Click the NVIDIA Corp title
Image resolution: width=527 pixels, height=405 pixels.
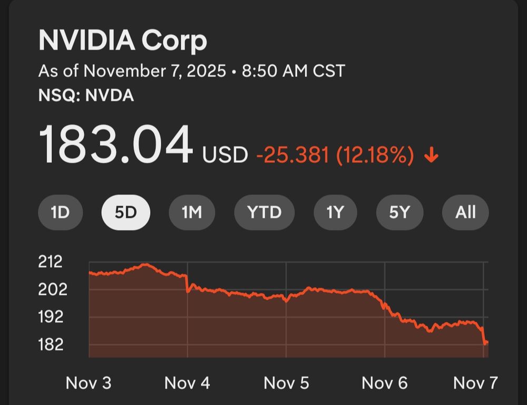122,40
